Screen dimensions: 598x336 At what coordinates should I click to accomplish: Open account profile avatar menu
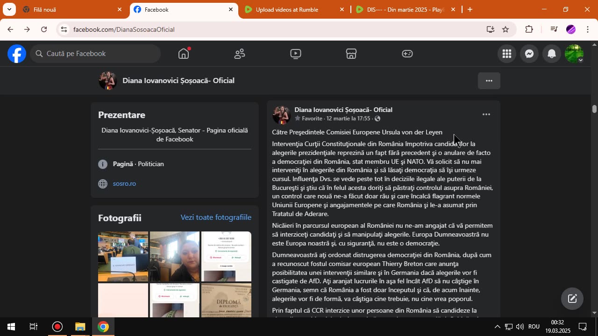(x=574, y=54)
